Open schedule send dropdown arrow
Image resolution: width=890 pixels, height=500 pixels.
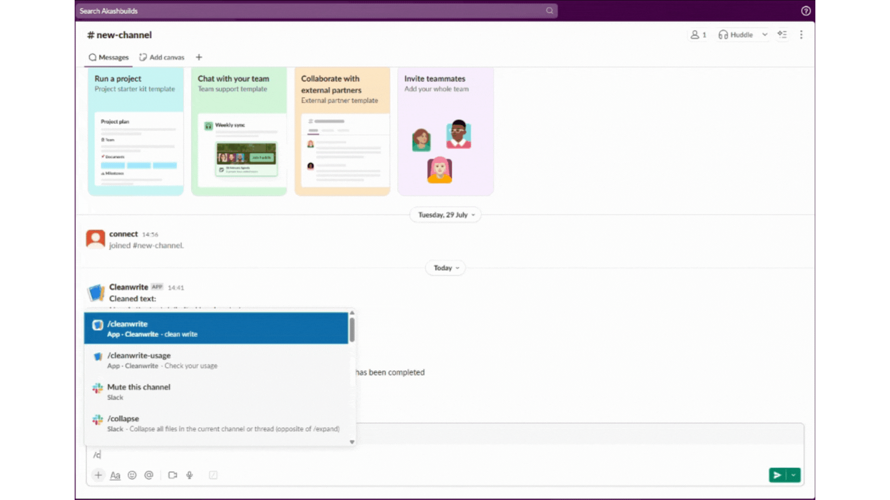[794, 475]
